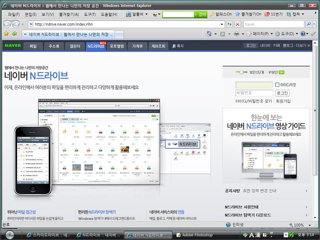Open the Home button dropdown arrow

pos(215,34)
